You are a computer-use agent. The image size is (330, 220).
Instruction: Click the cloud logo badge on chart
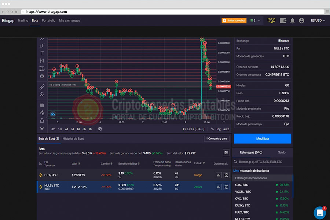(x=52, y=114)
